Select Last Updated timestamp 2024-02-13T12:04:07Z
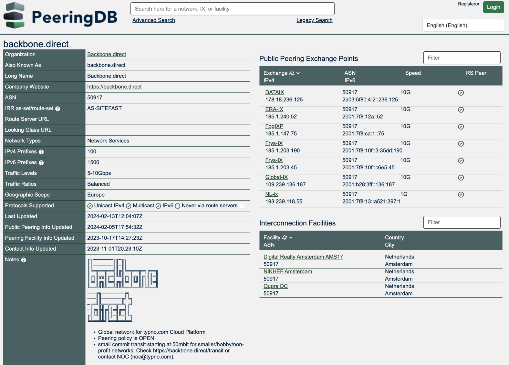This screenshot has height=365, width=509. [x=115, y=216]
